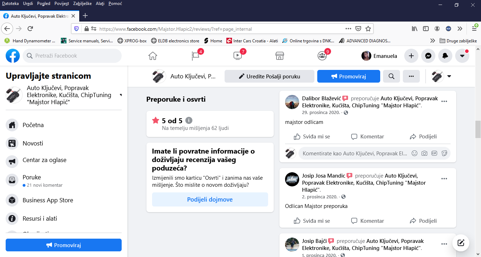Open the Alati menu

100,3
